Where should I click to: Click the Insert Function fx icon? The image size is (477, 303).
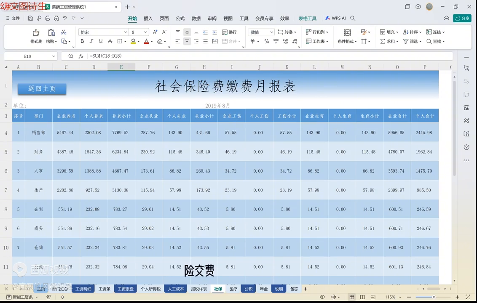click(81, 56)
